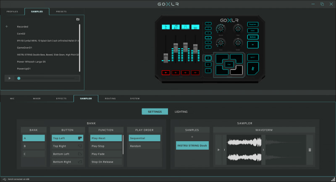This screenshot has height=182, width=336.
Task: Select INSTRU STRING Double Bass library sample
Action: [x=48, y=55]
